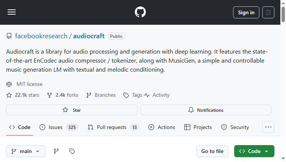Click the license scale icon
This screenshot has height=162, width=286.
(x=9, y=84)
